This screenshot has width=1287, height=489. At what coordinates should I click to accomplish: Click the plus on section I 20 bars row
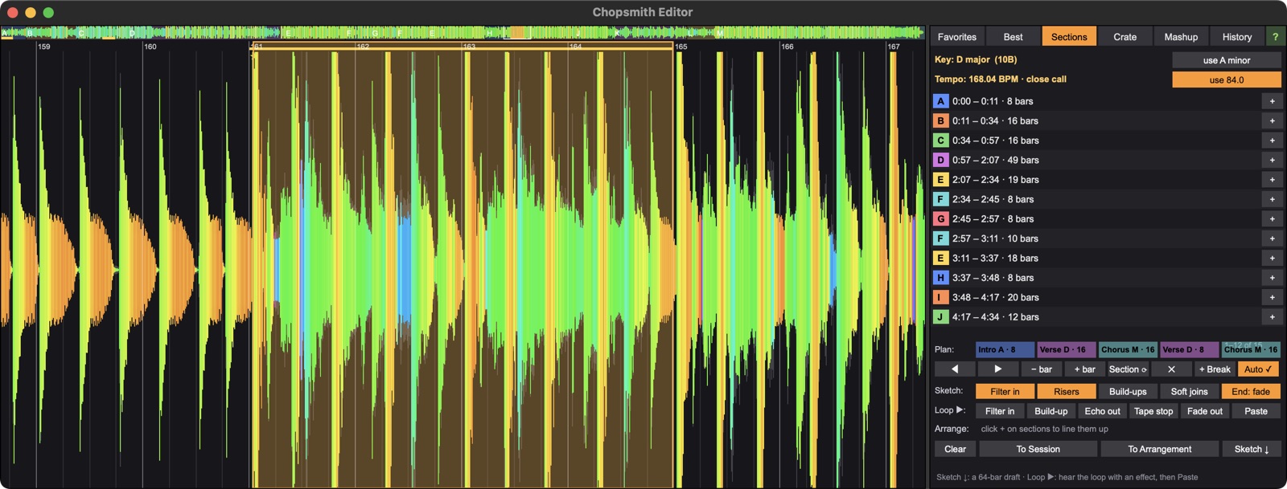coord(1272,297)
